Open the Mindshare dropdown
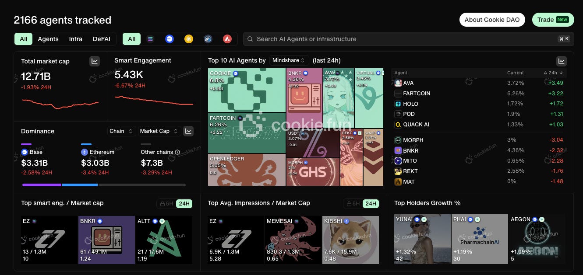The image size is (583, 275). (289, 60)
